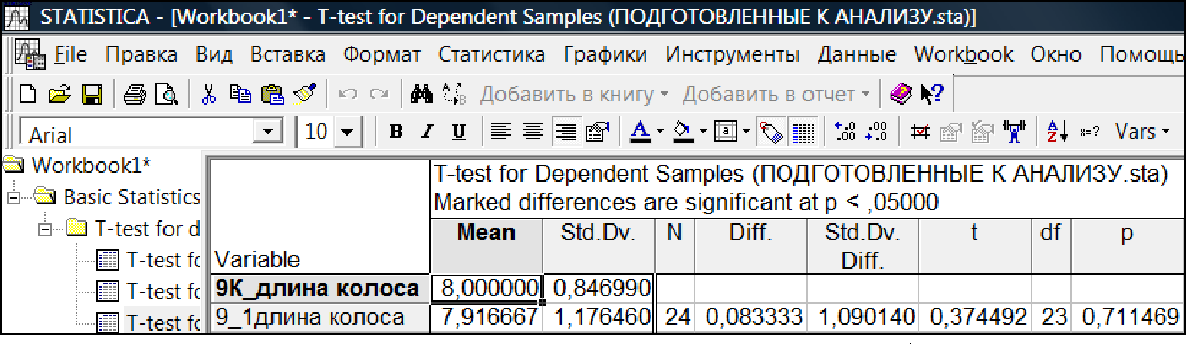Image resolution: width=1186 pixels, height=344 pixels.
Task: Select p-value cell 0,711469
Action: click(1127, 318)
